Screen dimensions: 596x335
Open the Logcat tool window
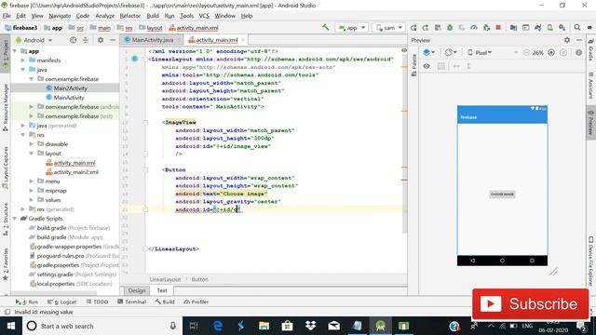(62, 301)
